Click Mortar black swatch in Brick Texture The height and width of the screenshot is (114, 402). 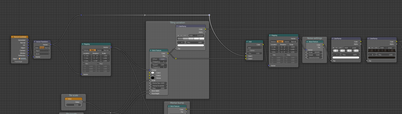[x=153, y=78]
